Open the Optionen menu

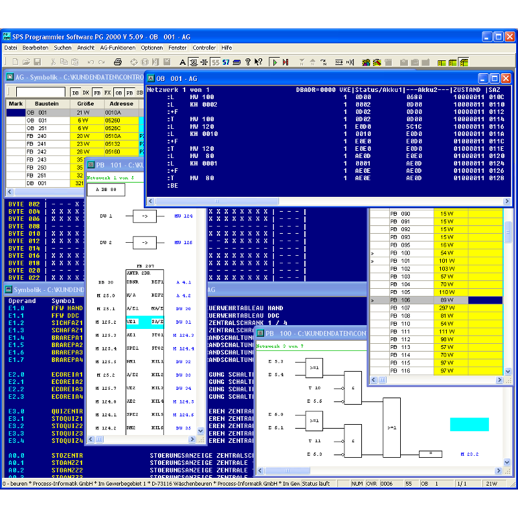tap(152, 47)
